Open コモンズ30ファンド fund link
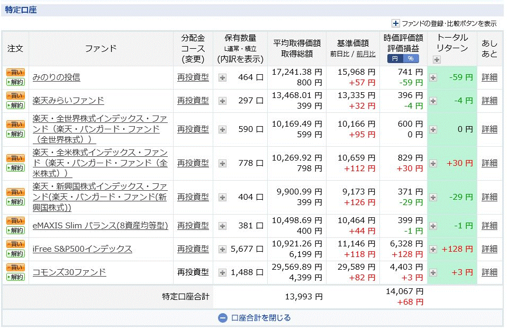Viewport: 508px width, 328px height. pos(69,272)
